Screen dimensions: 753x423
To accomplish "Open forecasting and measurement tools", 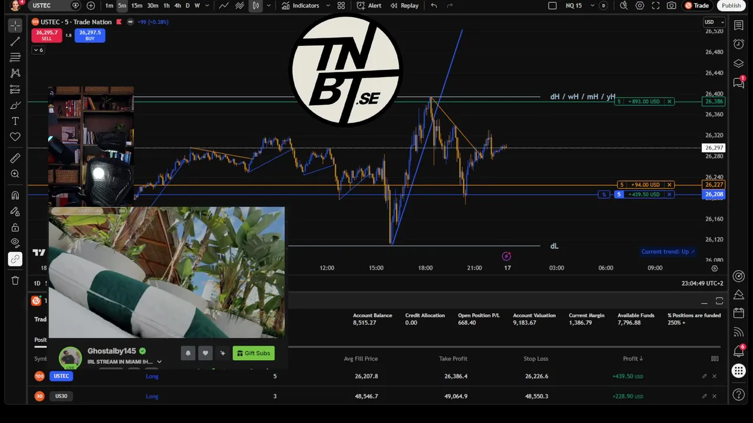I will [x=15, y=89].
